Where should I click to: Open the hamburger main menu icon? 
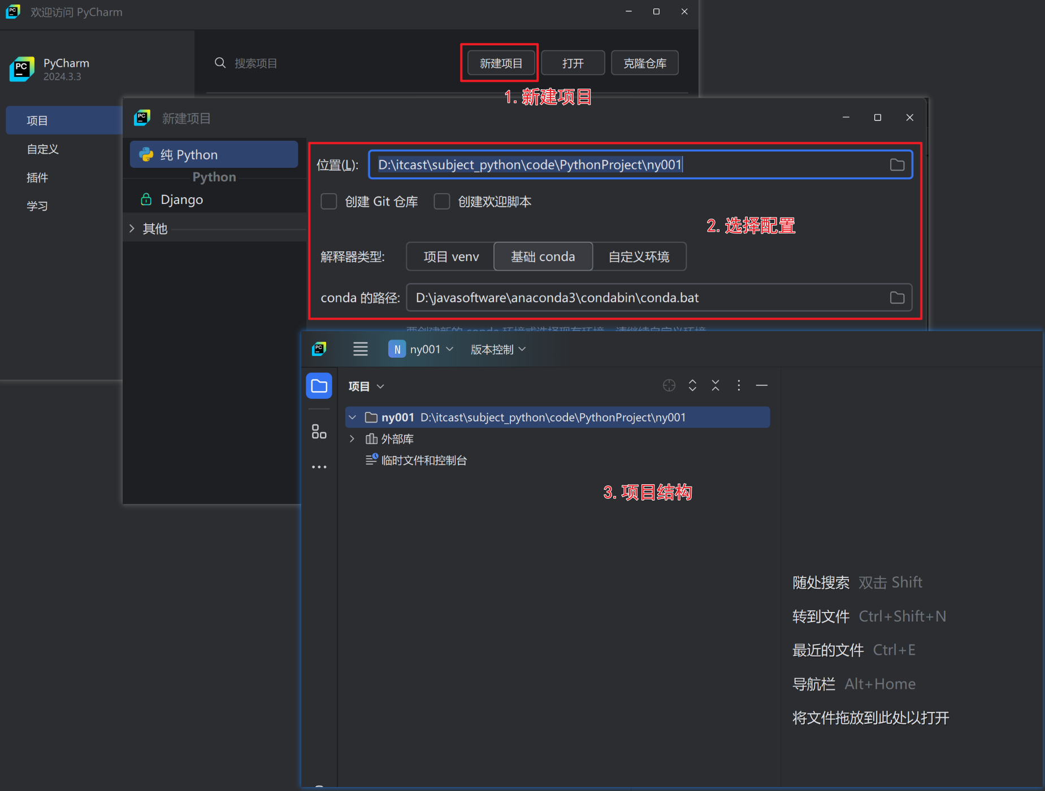coord(360,349)
